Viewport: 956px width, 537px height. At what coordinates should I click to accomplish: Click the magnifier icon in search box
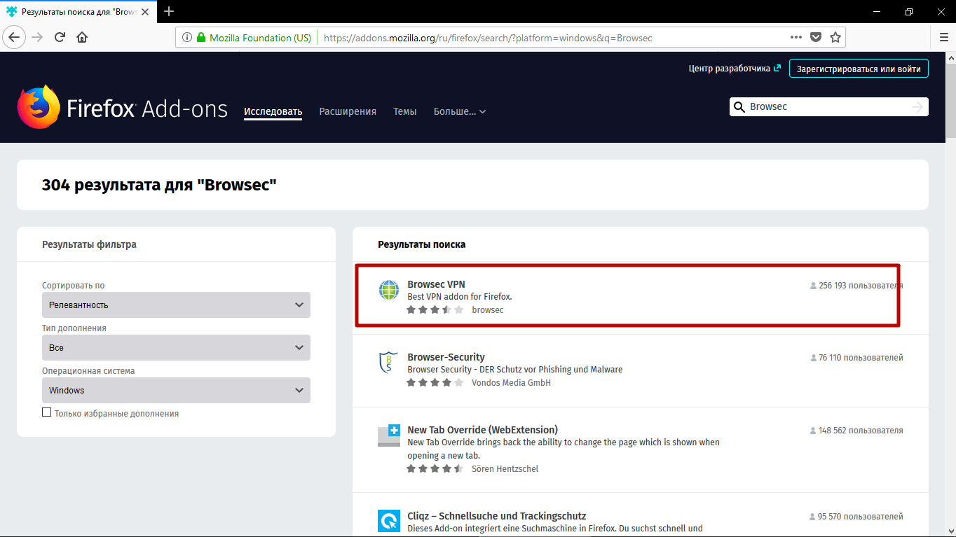[739, 106]
